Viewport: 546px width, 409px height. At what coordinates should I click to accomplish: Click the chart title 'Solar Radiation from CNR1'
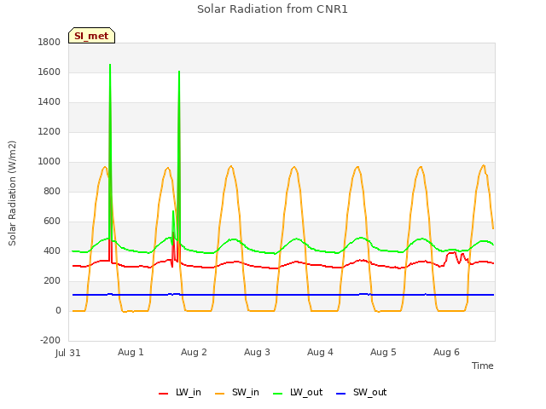pyautogui.click(x=272, y=9)
